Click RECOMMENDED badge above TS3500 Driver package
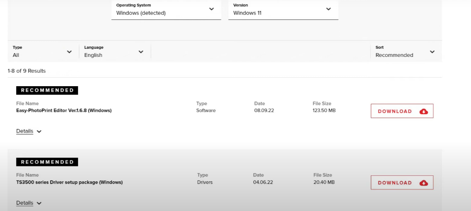 click(x=47, y=162)
